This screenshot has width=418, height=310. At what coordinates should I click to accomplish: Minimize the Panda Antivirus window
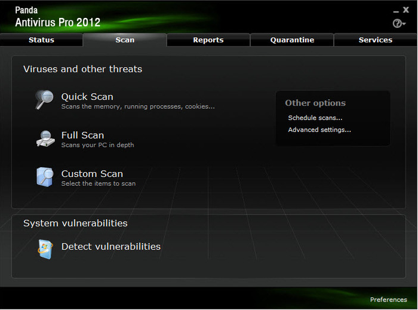coord(396,11)
